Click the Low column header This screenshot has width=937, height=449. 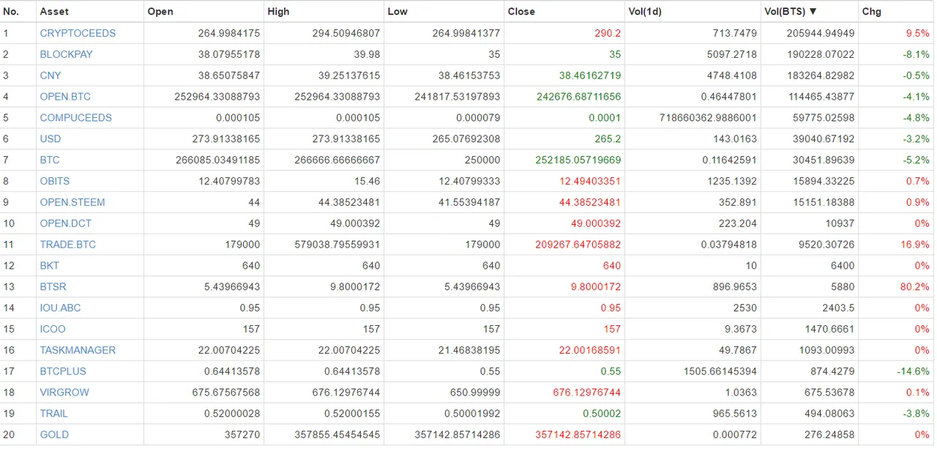[x=397, y=12]
